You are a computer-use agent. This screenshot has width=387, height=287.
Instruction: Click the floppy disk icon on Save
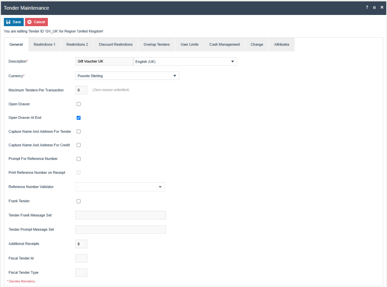pos(8,22)
